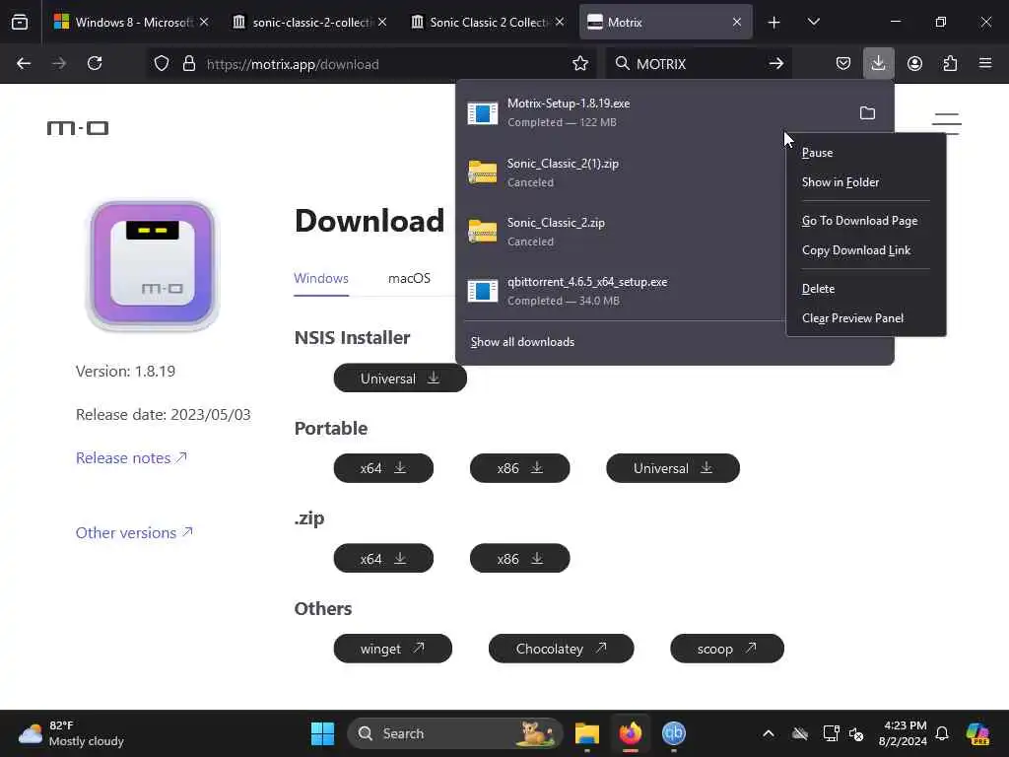Bookmark this page with the star
1009x757 pixels.
(579, 64)
